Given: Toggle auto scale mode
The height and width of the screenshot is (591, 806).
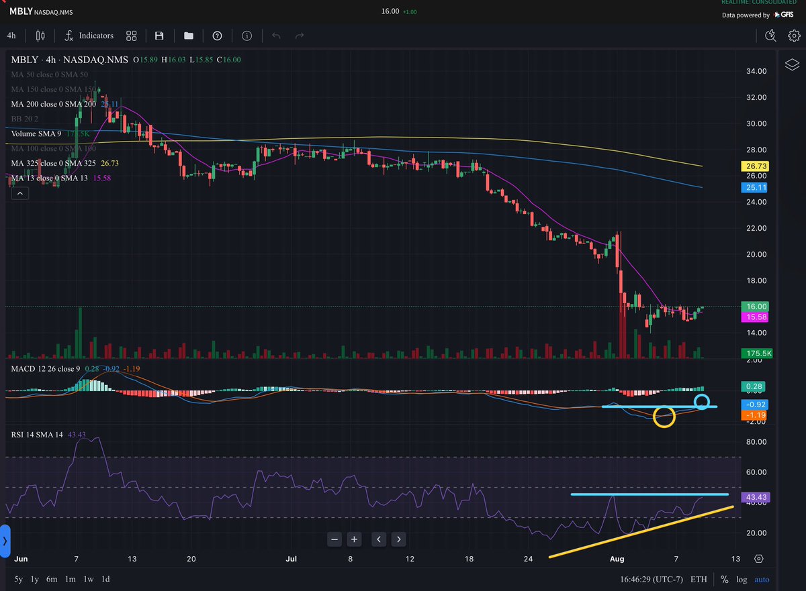Looking at the screenshot, I should (x=762, y=580).
